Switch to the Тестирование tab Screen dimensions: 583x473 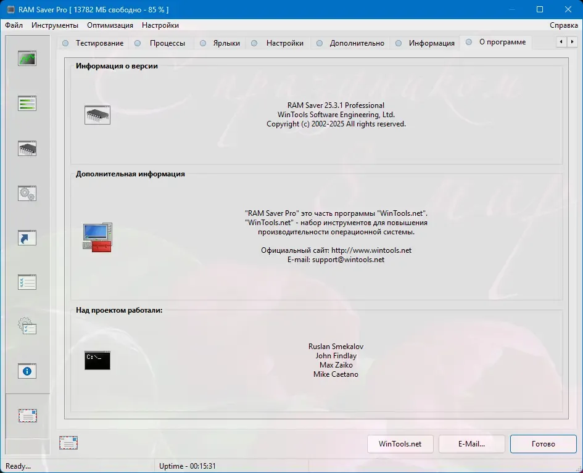(93, 43)
